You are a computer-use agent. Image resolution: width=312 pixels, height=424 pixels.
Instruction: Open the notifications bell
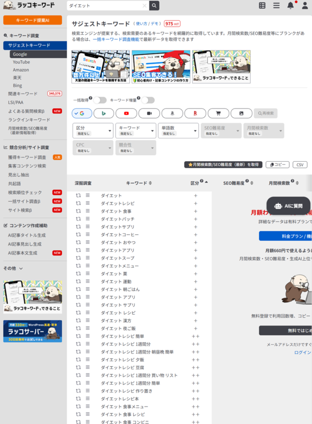[290, 5]
